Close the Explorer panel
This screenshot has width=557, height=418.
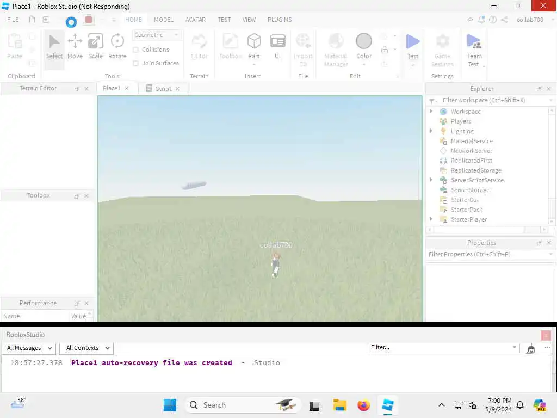coord(549,89)
